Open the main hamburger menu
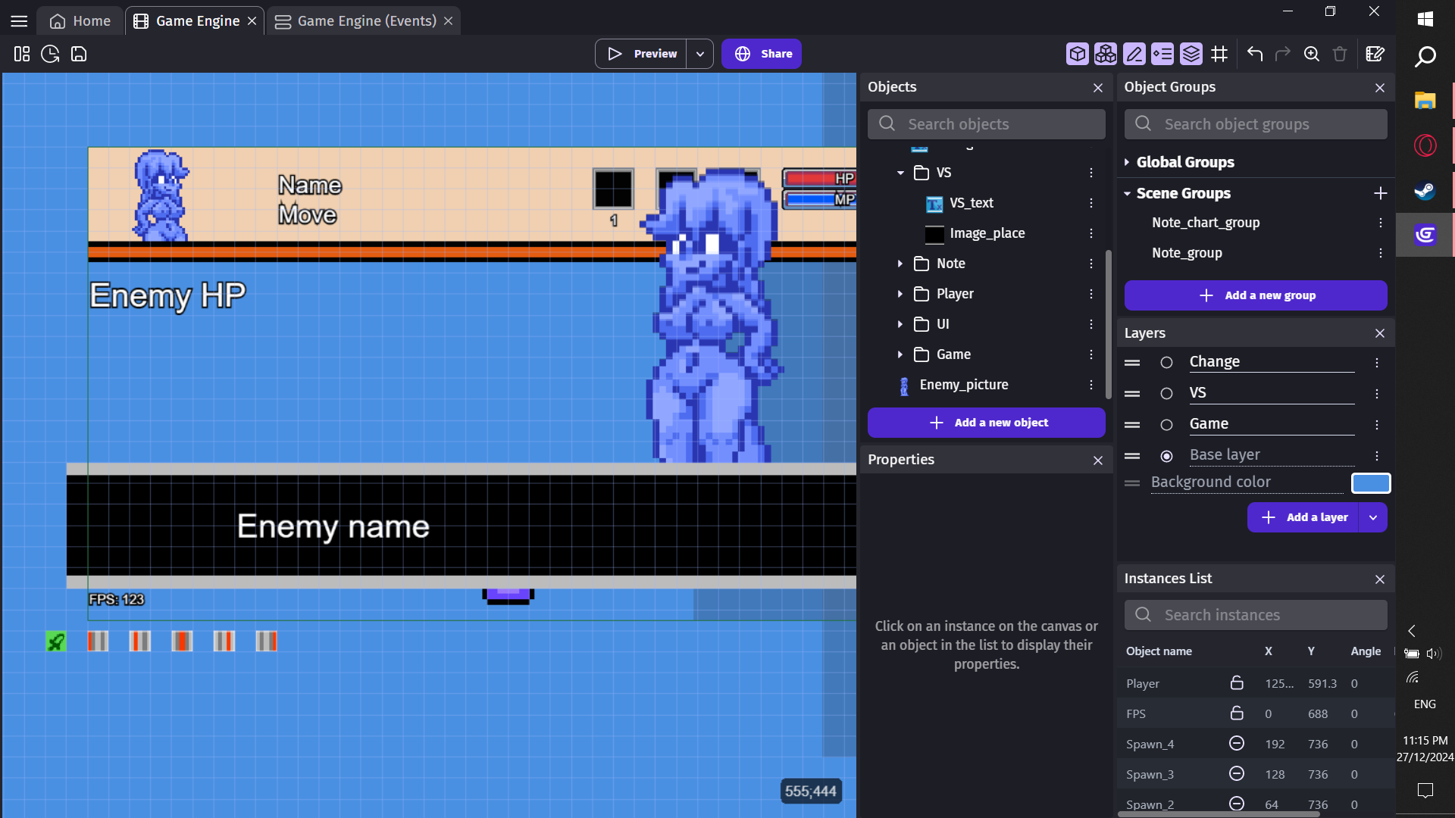 [x=20, y=21]
